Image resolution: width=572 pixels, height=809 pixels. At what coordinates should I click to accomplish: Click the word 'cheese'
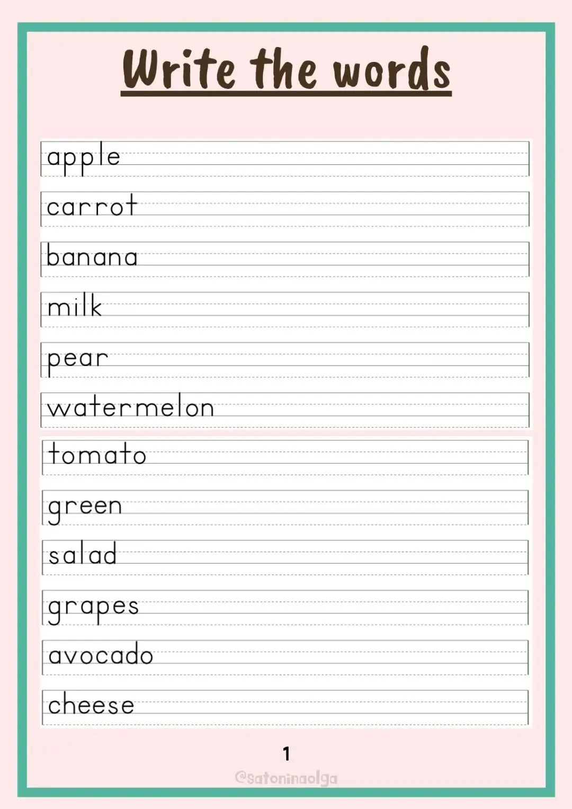(91, 704)
